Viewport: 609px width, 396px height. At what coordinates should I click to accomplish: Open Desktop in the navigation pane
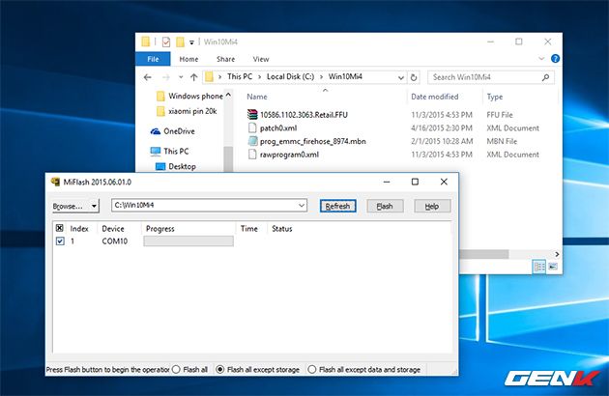(176, 166)
